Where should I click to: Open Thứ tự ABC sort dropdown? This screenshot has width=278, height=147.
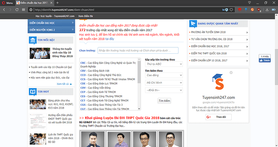[164, 64]
